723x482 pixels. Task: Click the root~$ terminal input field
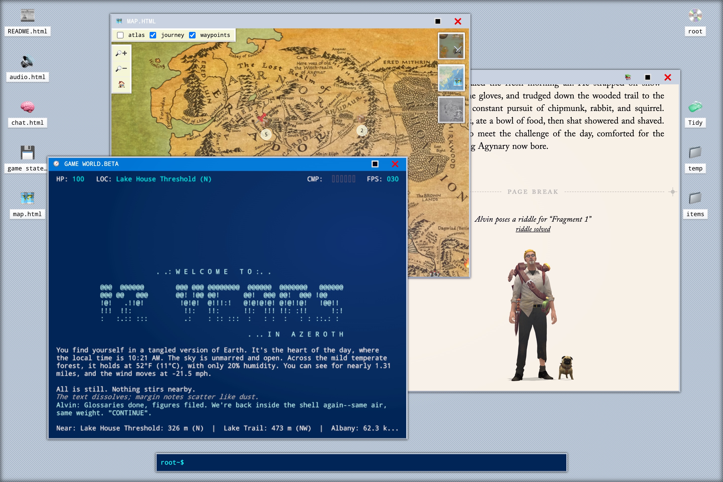pos(360,462)
